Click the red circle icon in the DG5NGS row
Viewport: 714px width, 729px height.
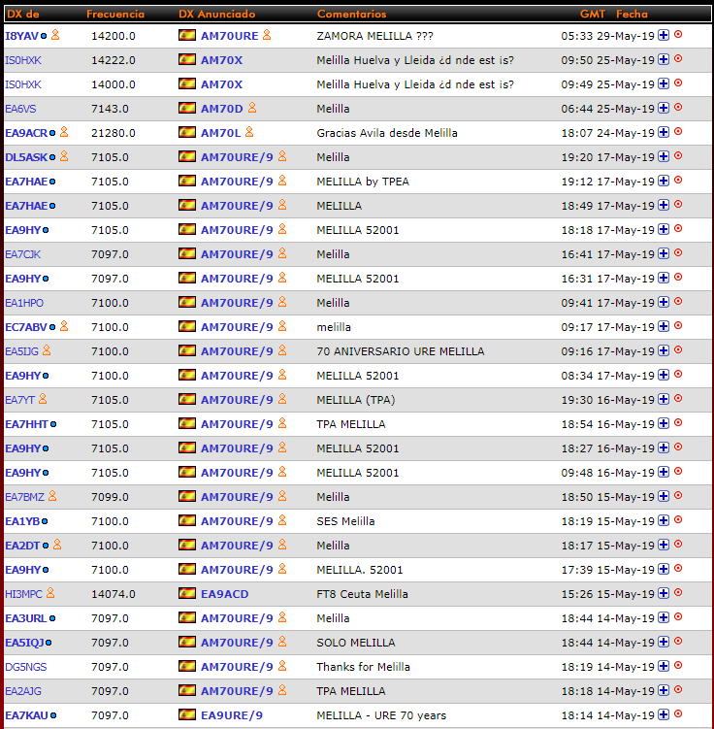tap(678, 666)
